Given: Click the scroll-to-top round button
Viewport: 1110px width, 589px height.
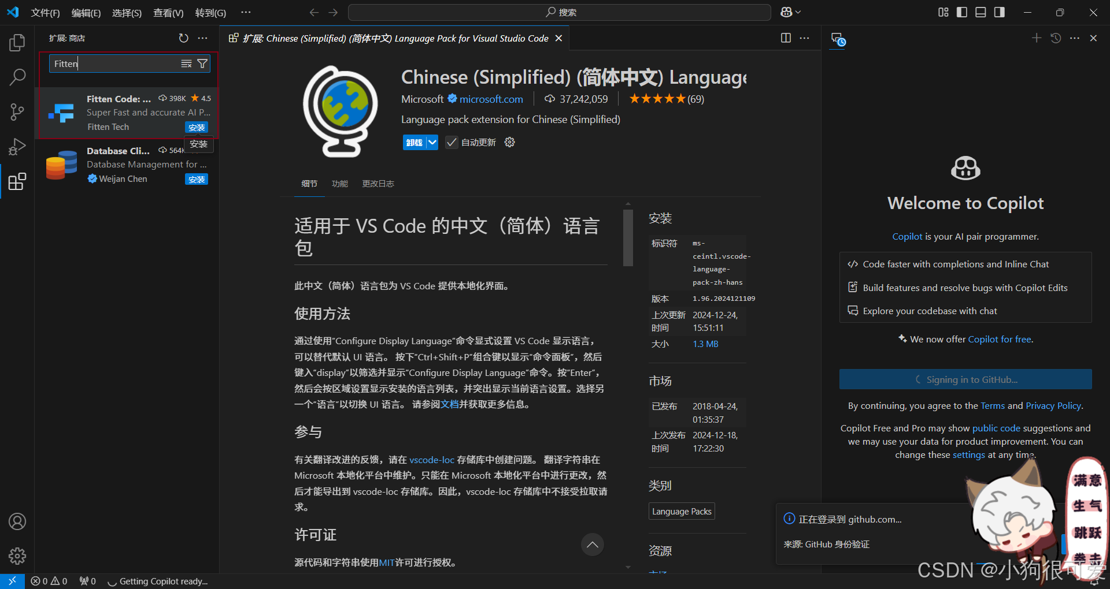Looking at the screenshot, I should click(592, 545).
